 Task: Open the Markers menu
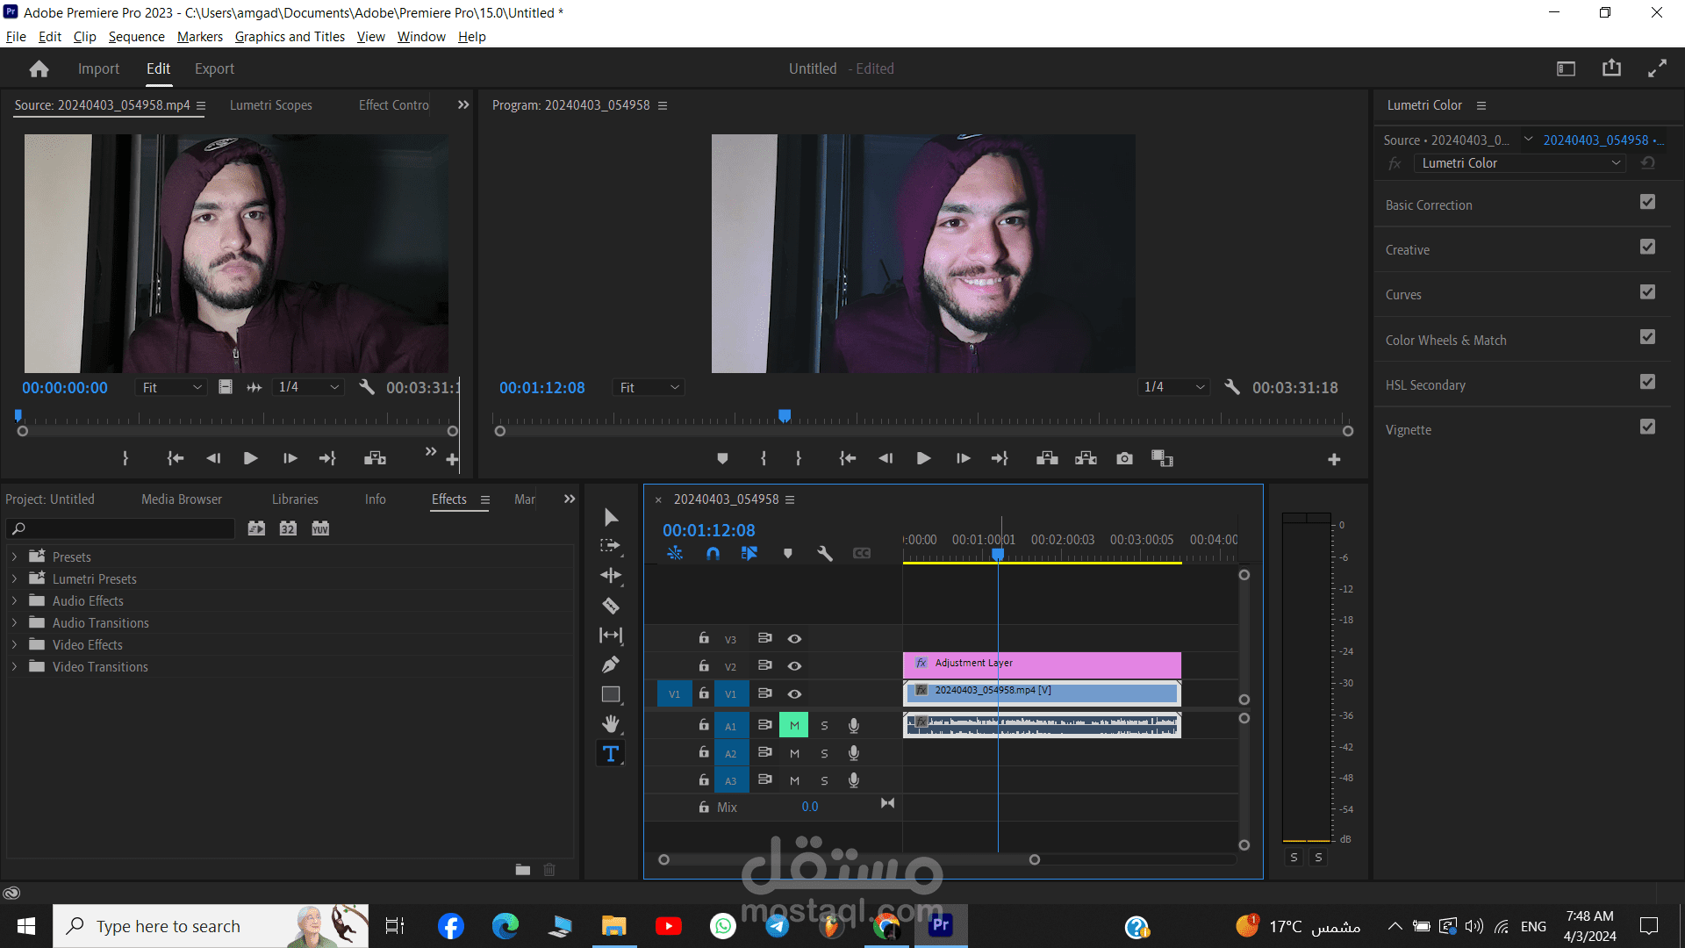(x=199, y=36)
